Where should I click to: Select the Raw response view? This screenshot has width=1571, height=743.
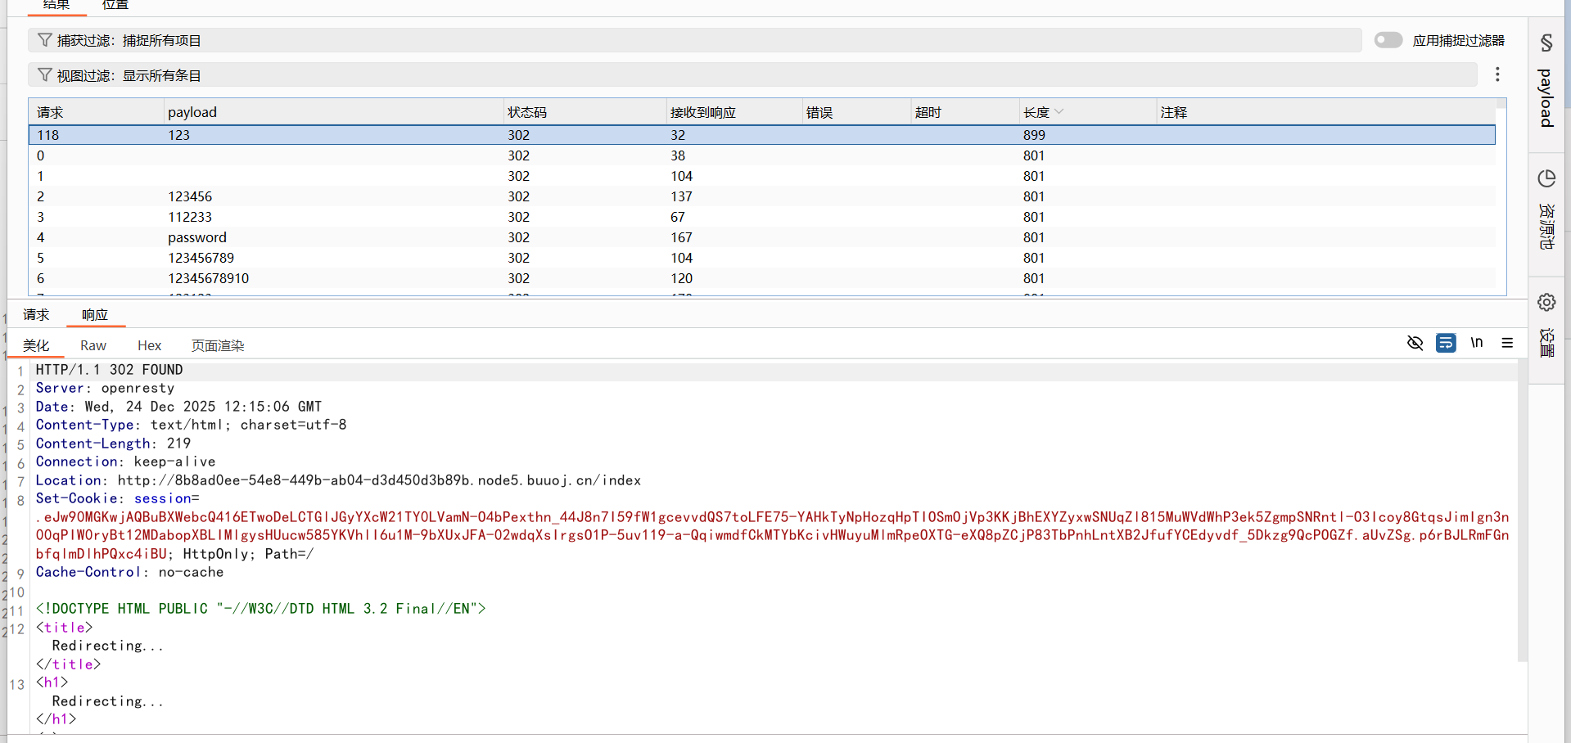pos(93,346)
